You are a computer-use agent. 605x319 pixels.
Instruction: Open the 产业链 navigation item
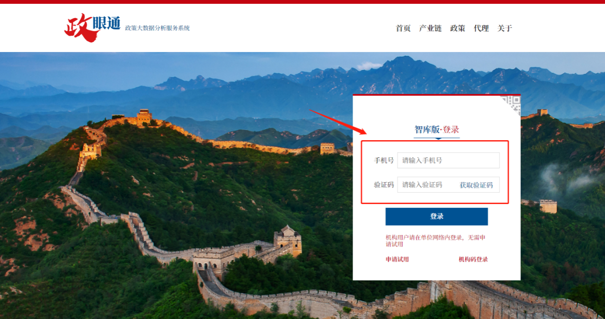(430, 28)
